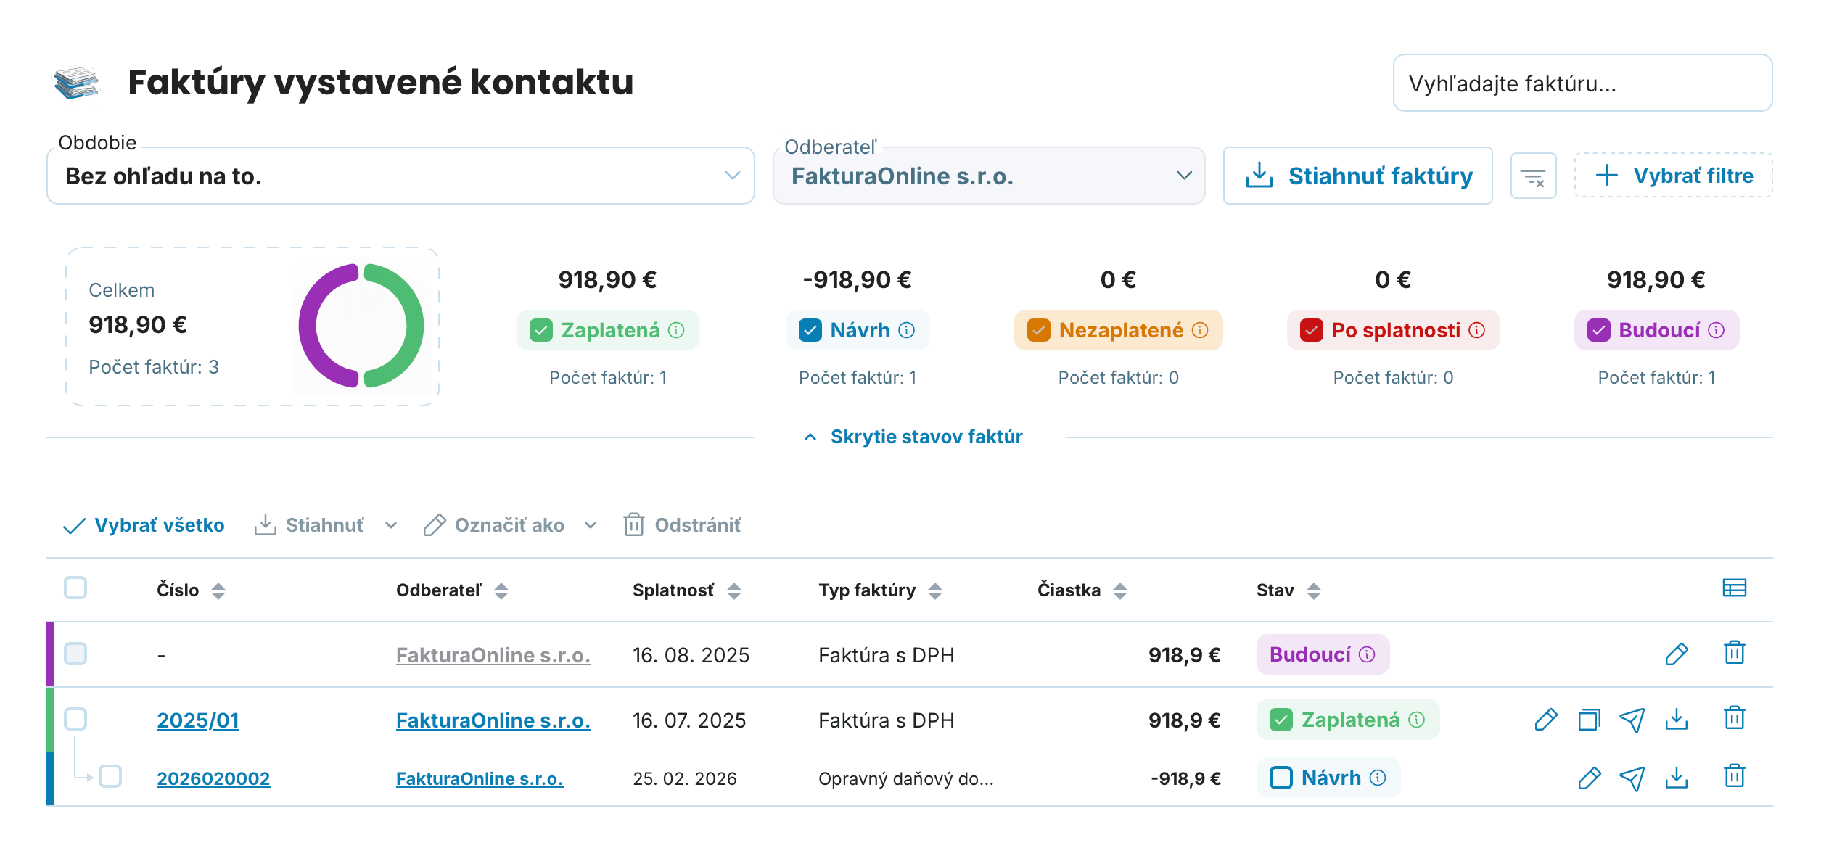Viewport: 1821px width, 856px height.
Task: Toggle the Návrh status filter checkbox
Action: coord(810,331)
